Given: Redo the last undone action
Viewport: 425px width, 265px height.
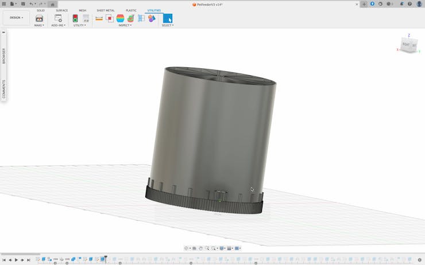Looking at the screenshot, I should (x=41, y=4).
